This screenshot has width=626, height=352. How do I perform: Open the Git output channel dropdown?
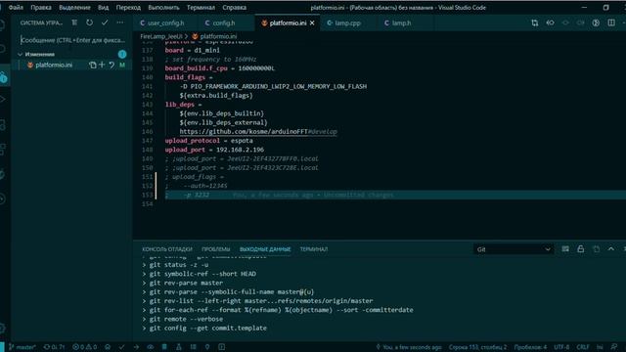pos(514,249)
